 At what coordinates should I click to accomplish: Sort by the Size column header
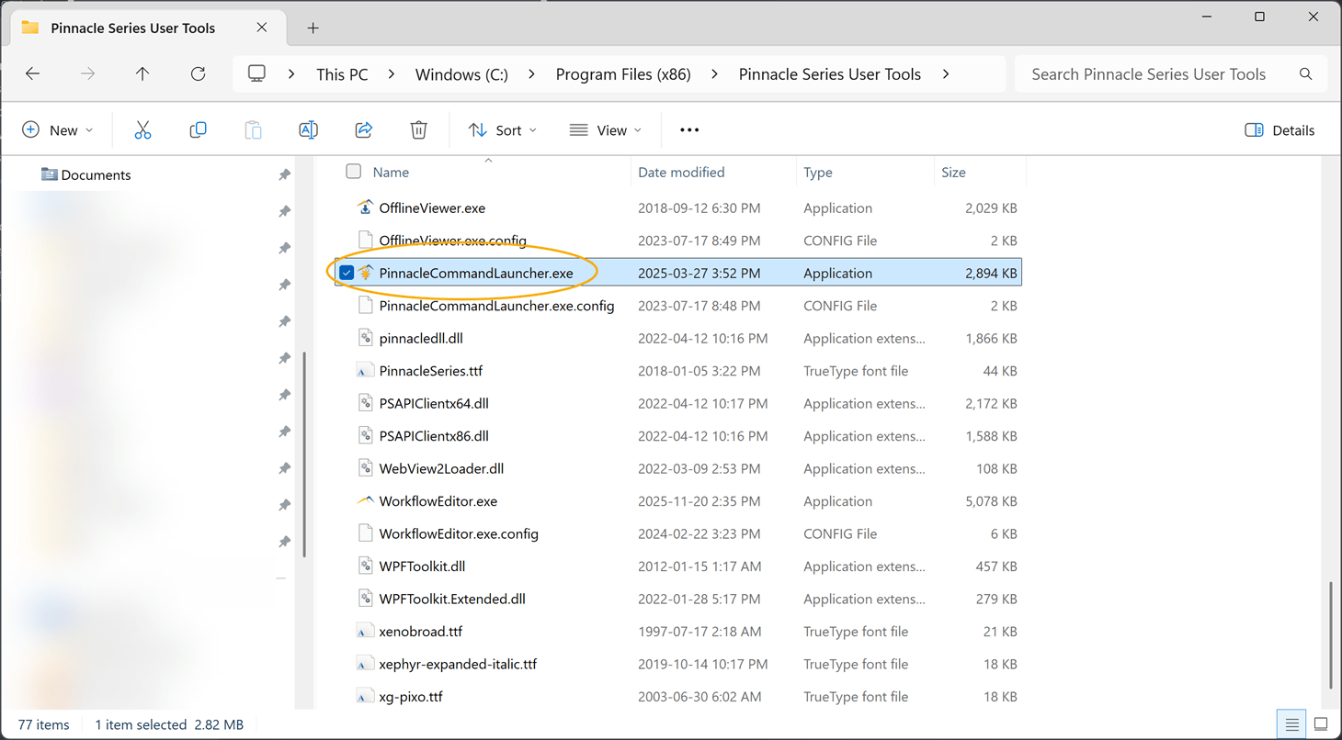(953, 172)
